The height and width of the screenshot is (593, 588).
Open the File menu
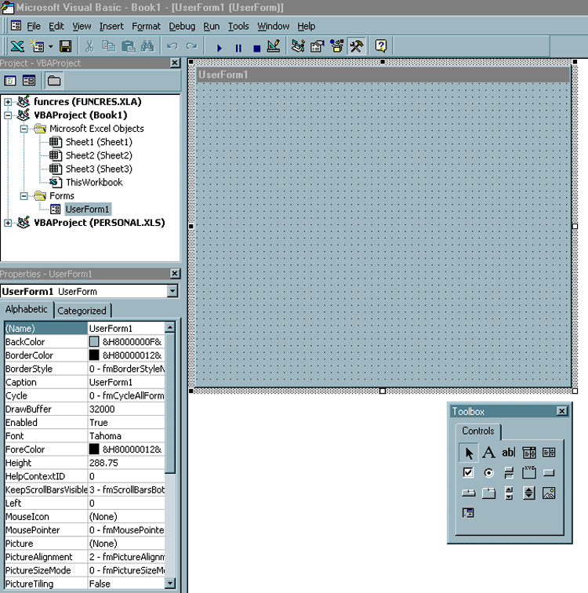coord(34,26)
